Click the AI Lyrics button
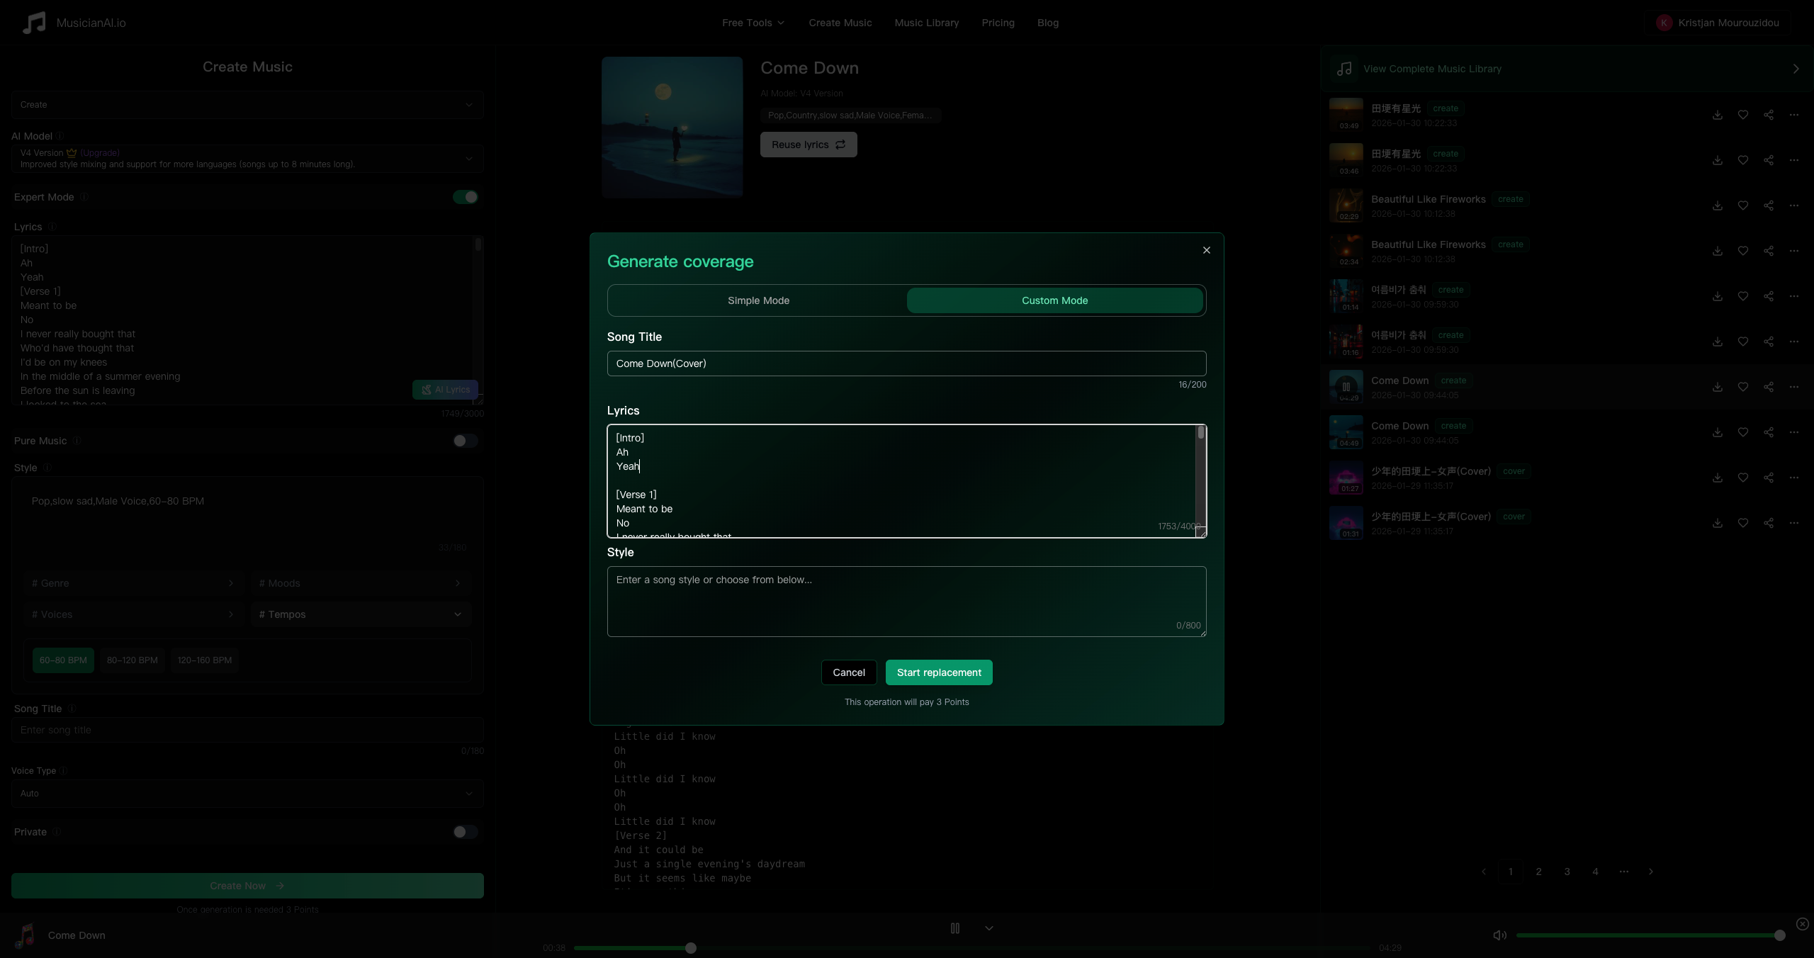This screenshot has width=1814, height=958. [446, 390]
